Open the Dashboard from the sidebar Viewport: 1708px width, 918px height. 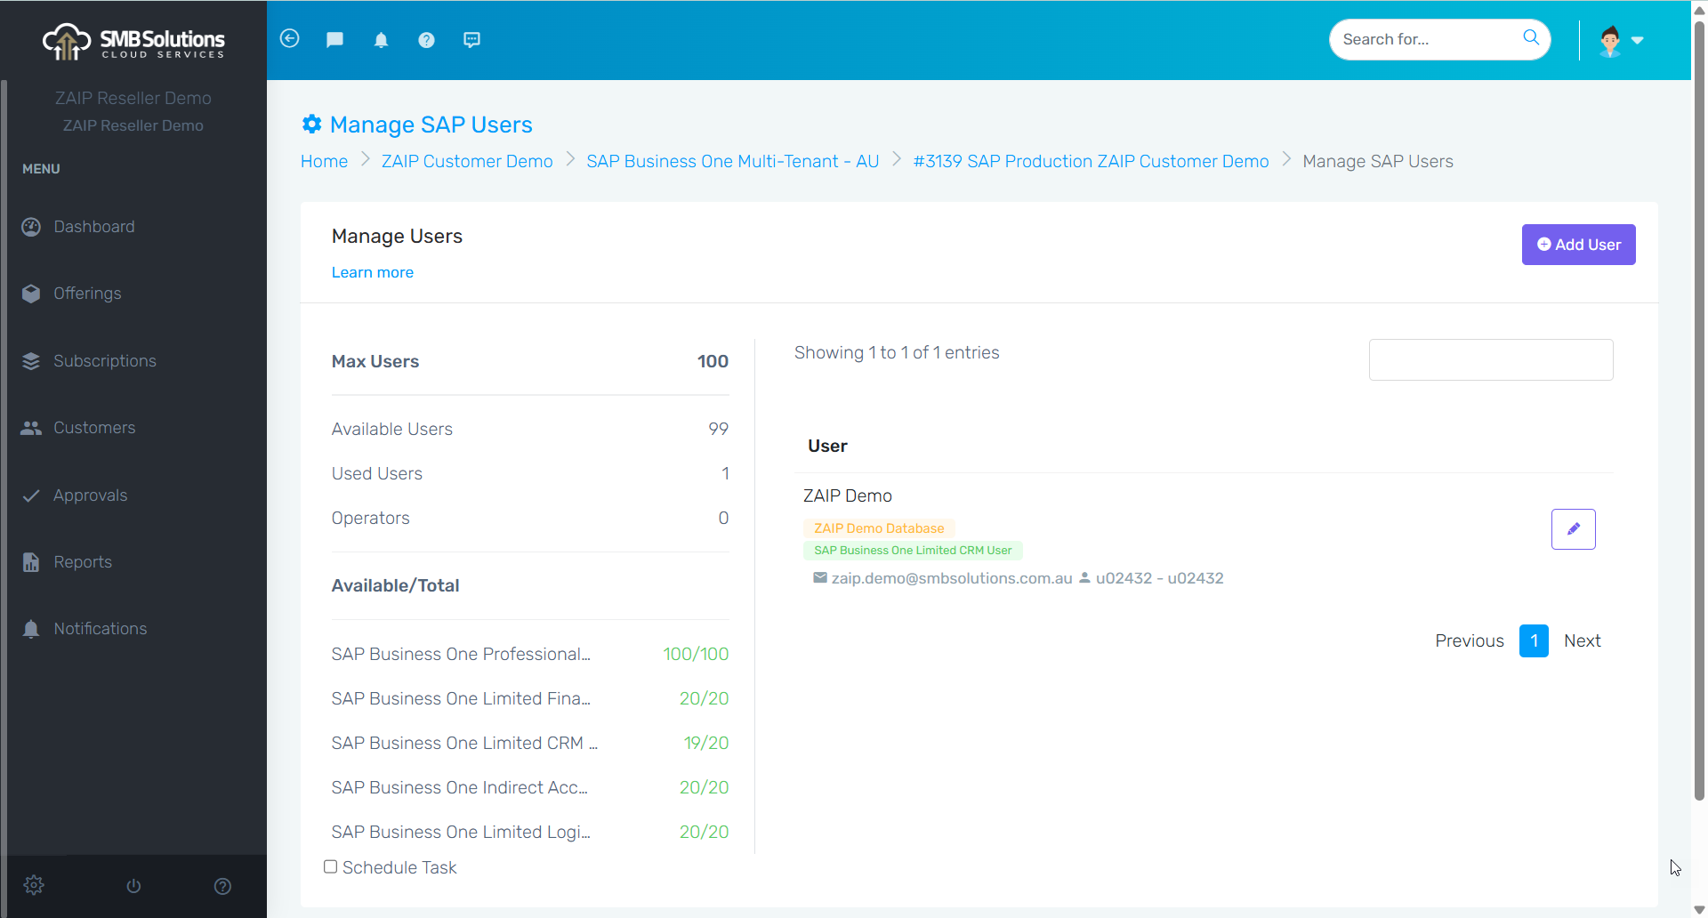31,227
